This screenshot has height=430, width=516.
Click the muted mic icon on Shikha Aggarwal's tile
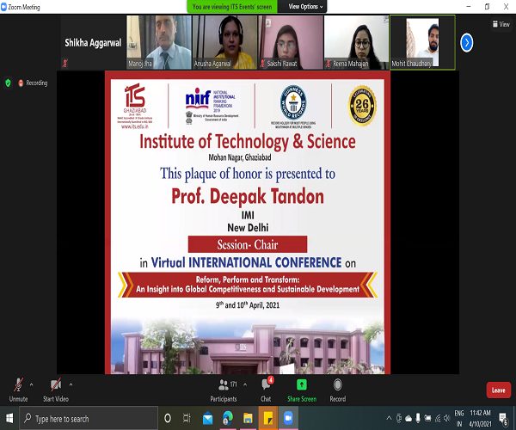click(x=65, y=63)
